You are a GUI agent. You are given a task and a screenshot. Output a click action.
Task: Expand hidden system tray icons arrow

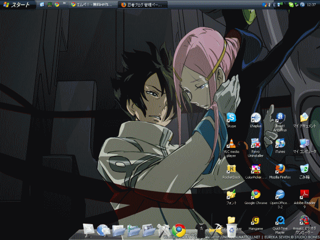(274, 5)
